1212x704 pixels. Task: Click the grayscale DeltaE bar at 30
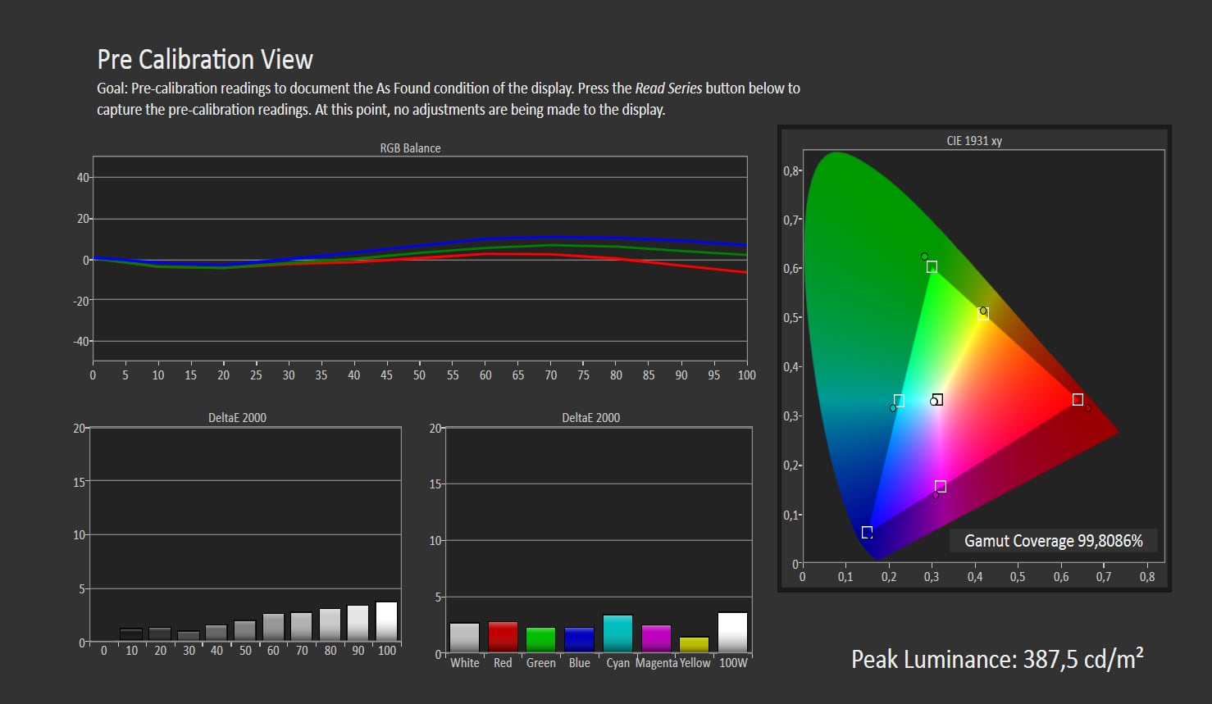point(189,636)
